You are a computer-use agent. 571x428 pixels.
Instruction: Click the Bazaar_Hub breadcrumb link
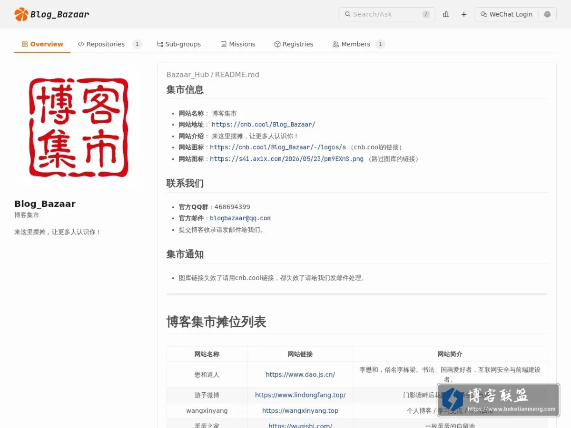(x=187, y=75)
